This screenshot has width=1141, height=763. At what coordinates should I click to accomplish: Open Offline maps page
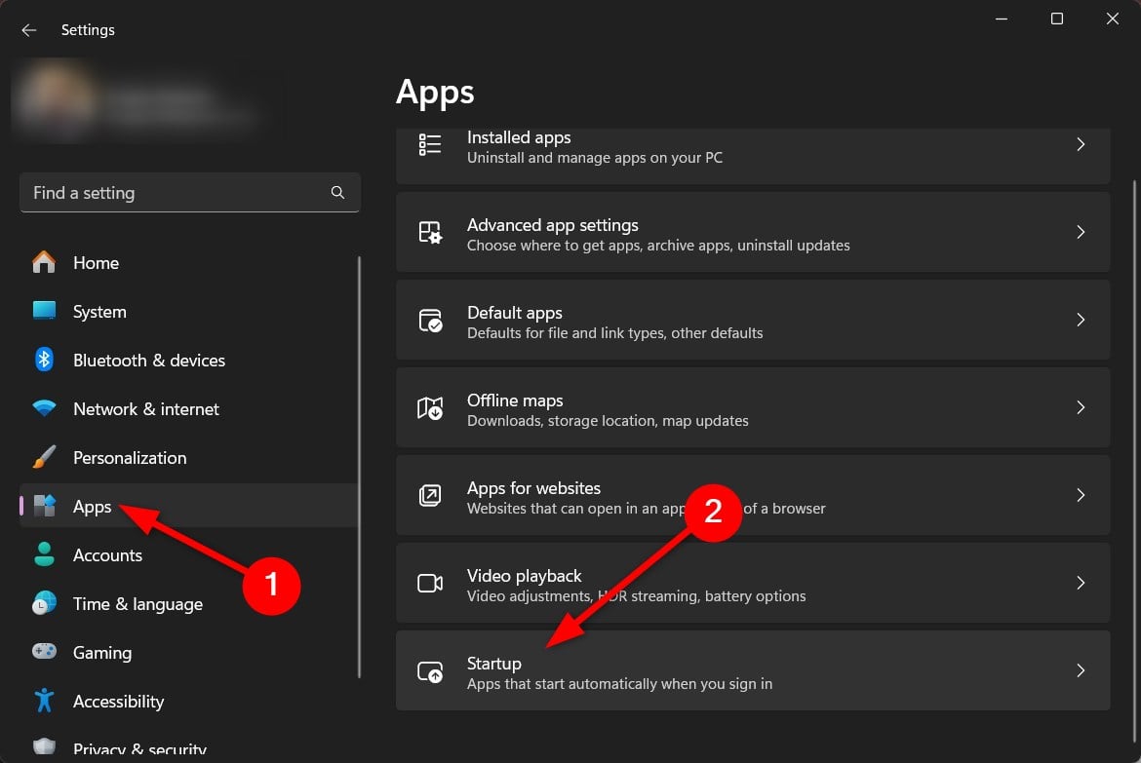click(x=753, y=407)
